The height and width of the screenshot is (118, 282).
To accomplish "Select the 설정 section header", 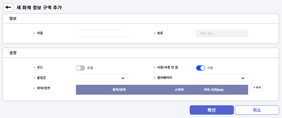I will (13, 53).
